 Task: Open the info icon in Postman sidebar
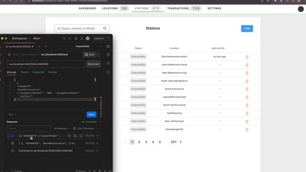108,72
